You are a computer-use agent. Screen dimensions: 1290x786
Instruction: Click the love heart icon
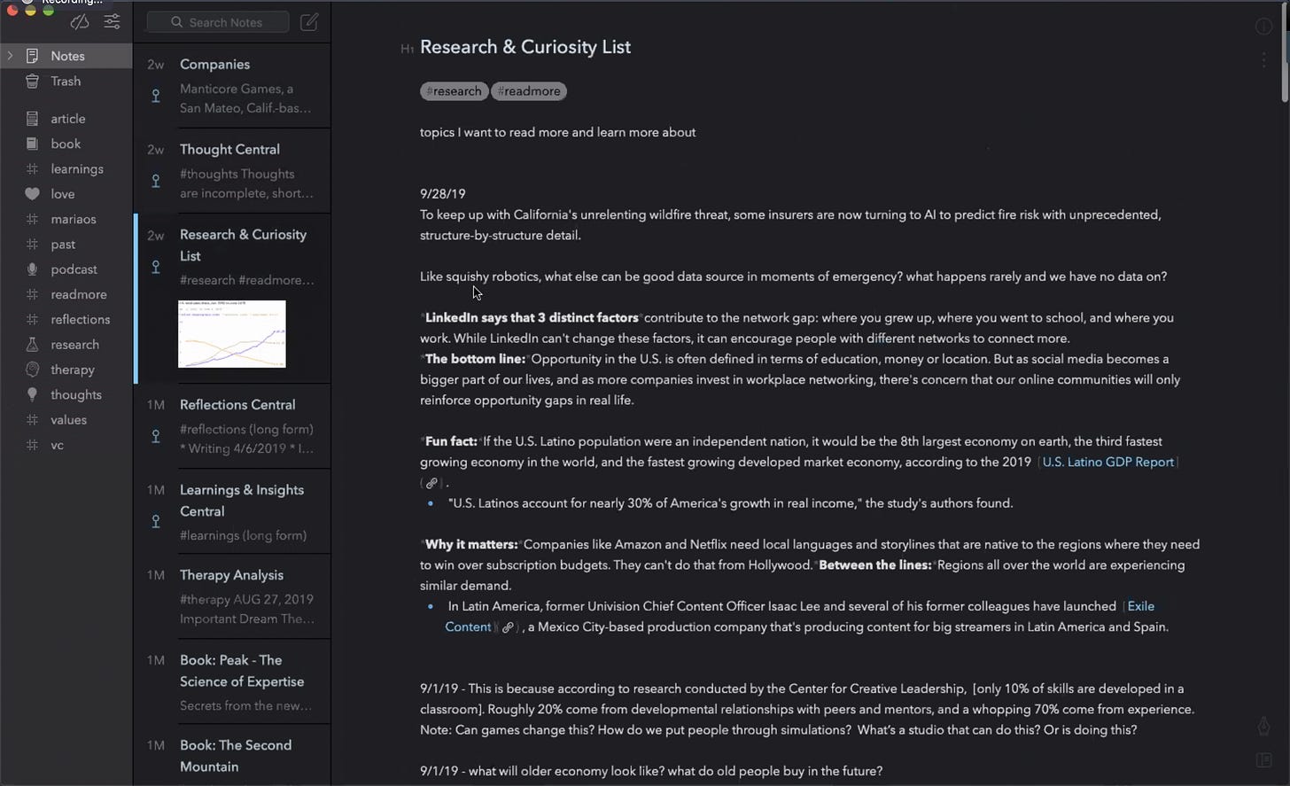(32, 194)
